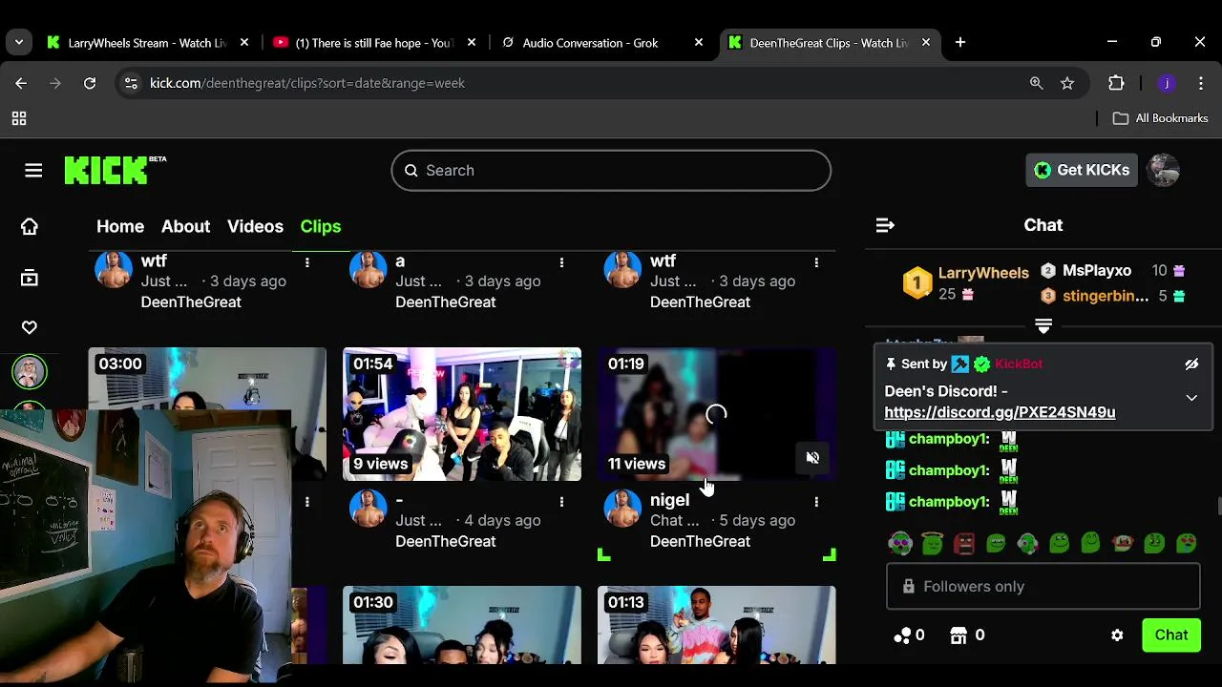Open the Following heart sidebar icon

click(30, 327)
